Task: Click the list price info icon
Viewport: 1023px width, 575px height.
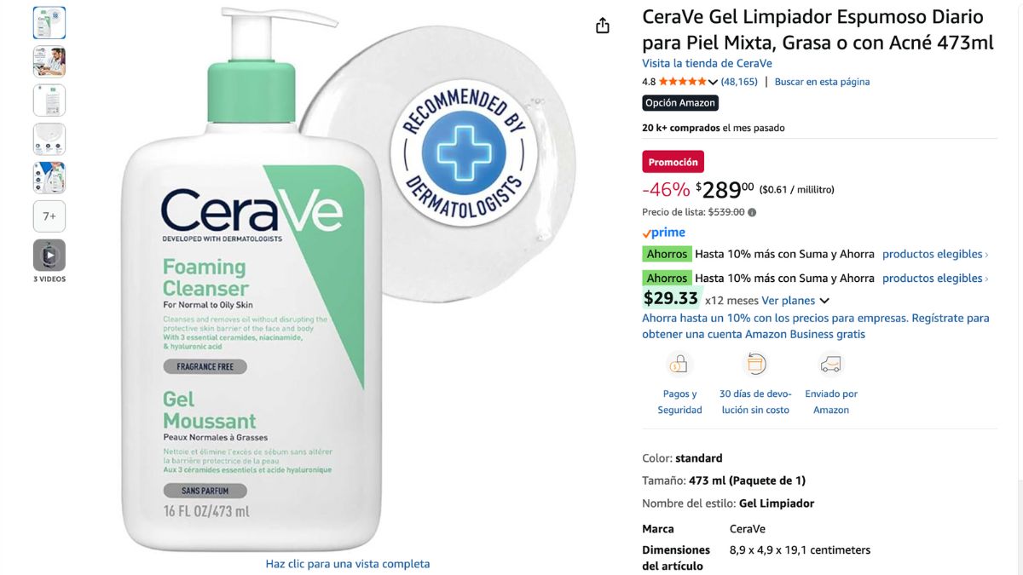Action: pos(752,212)
